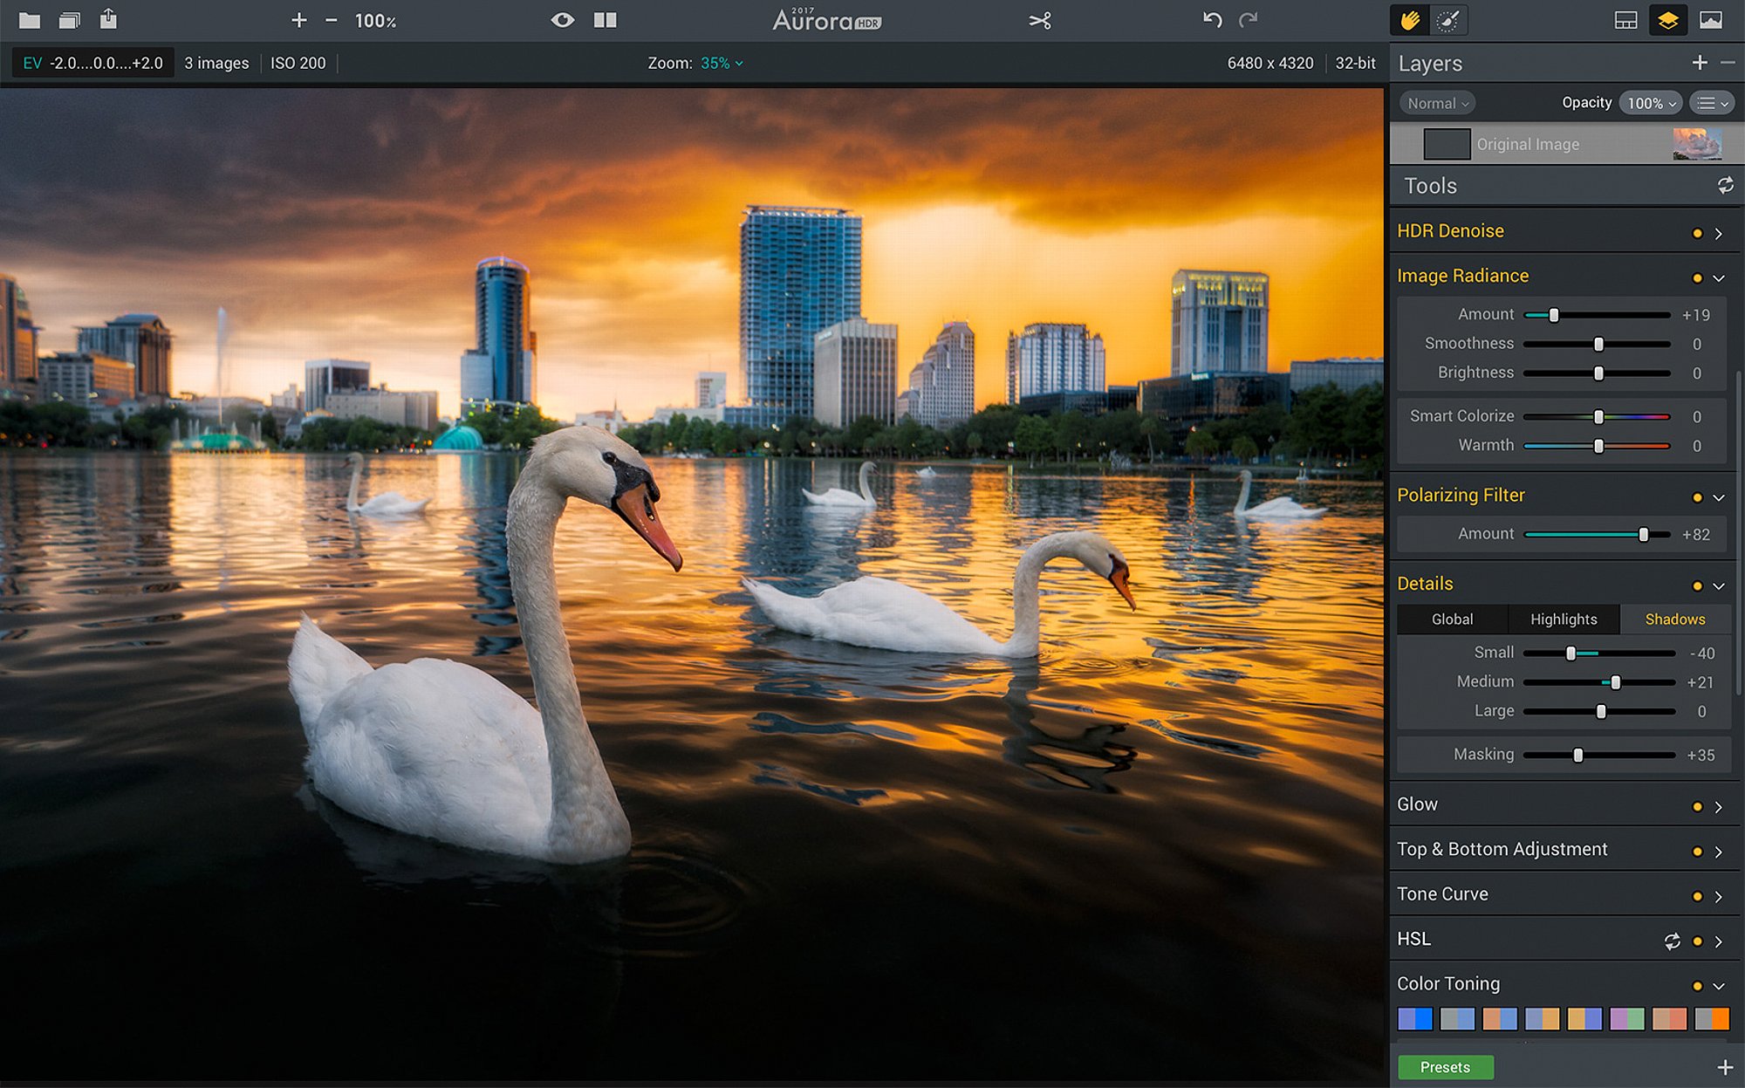The image size is (1745, 1088).
Task: Open the folder icon to load images
Action: [30, 20]
